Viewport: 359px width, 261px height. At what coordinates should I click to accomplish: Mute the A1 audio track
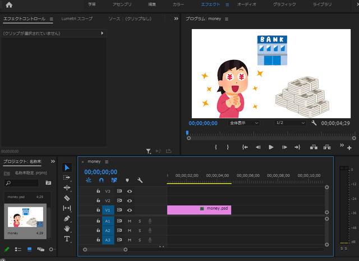point(130,221)
